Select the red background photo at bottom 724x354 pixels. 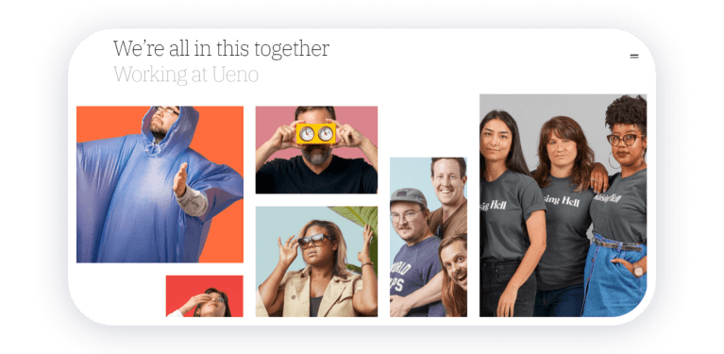pos(205,295)
